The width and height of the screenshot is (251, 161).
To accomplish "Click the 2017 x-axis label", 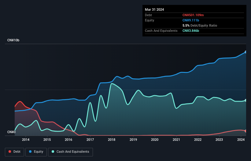I will (90, 140).
